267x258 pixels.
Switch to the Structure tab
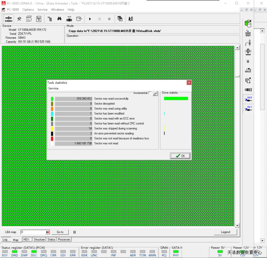[39, 239]
